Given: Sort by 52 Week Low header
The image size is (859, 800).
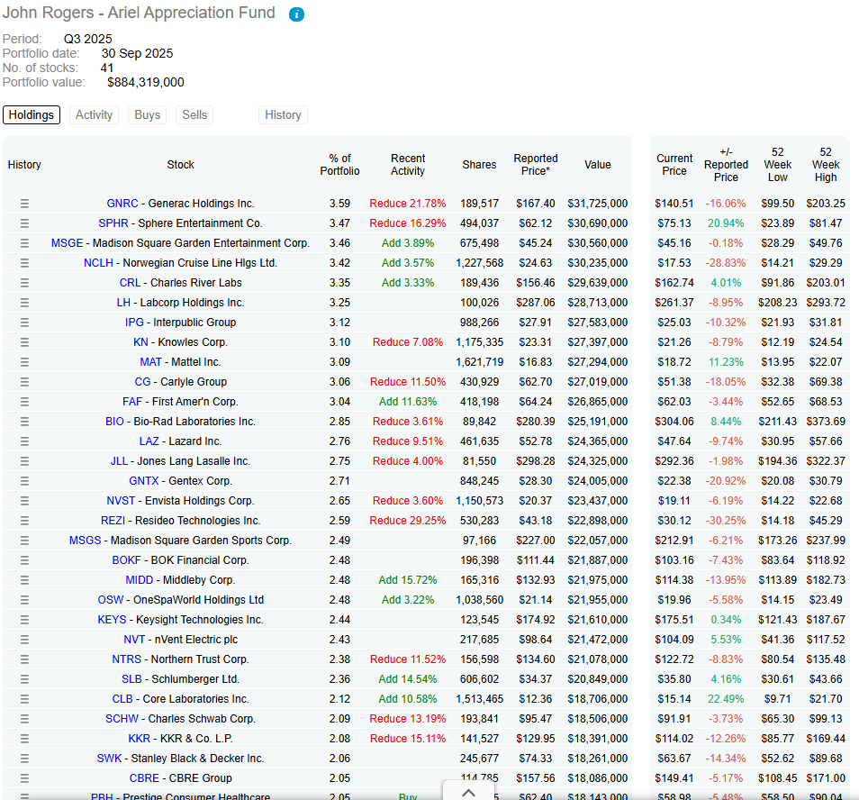Looking at the screenshot, I should point(777,164).
